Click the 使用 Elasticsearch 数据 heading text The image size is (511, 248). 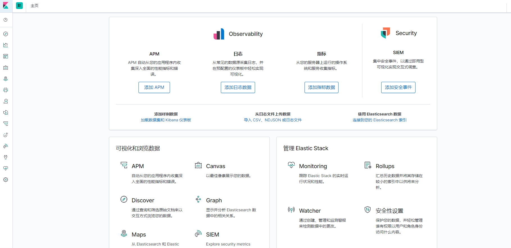pos(380,114)
